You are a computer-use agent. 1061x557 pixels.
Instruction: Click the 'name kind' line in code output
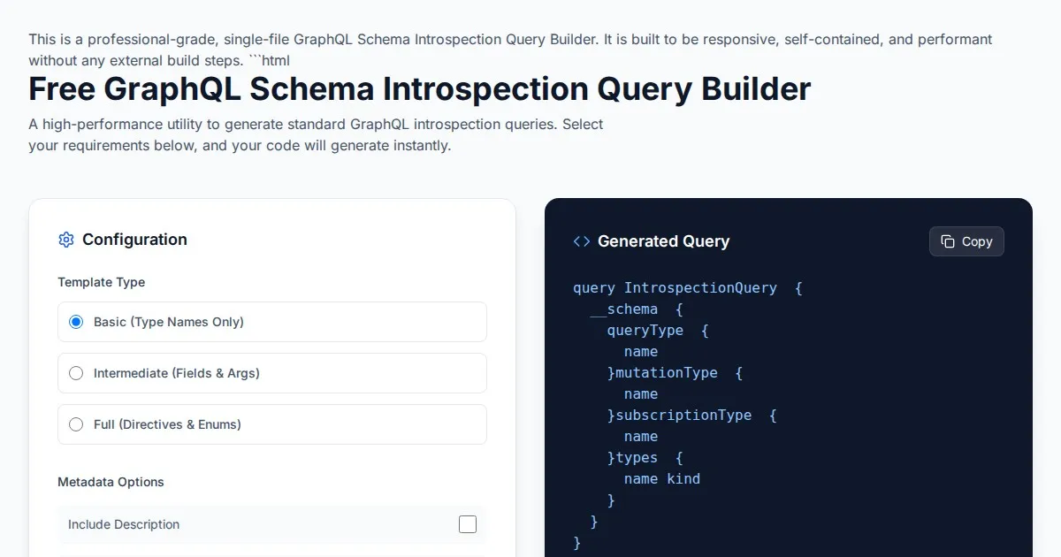tap(661, 478)
